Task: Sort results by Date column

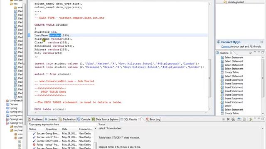Action: click(x=65, y=129)
